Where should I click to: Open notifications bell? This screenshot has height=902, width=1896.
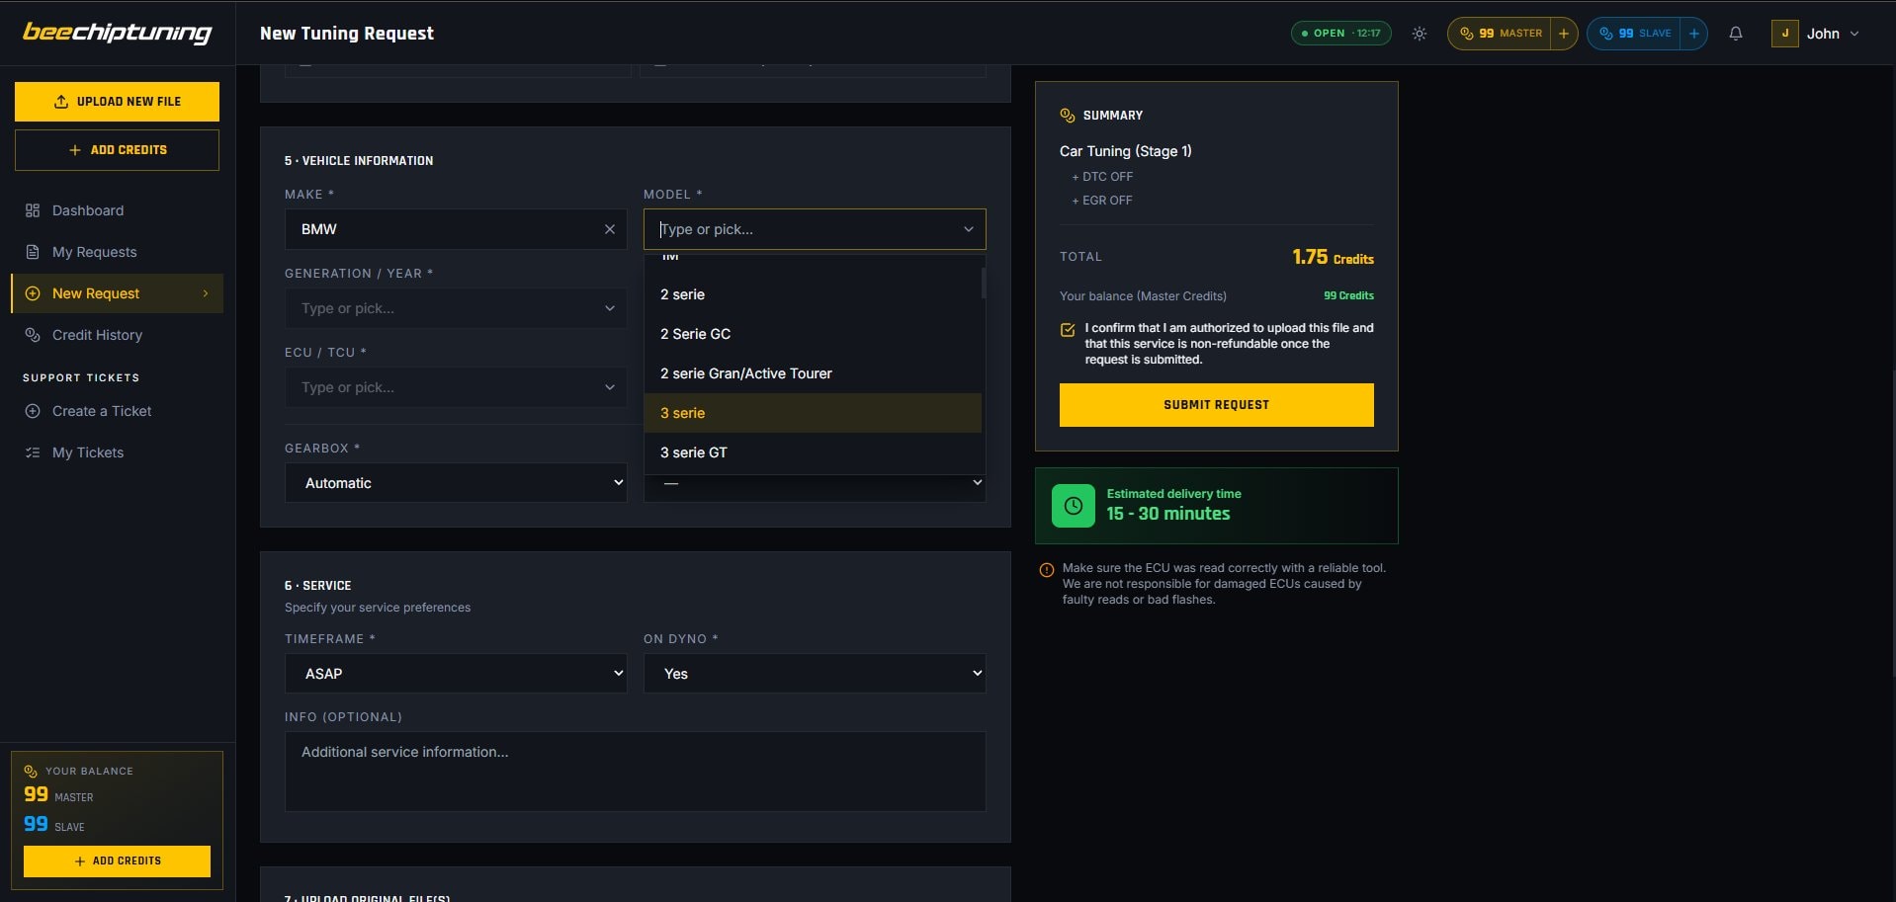coord(1736,34)
